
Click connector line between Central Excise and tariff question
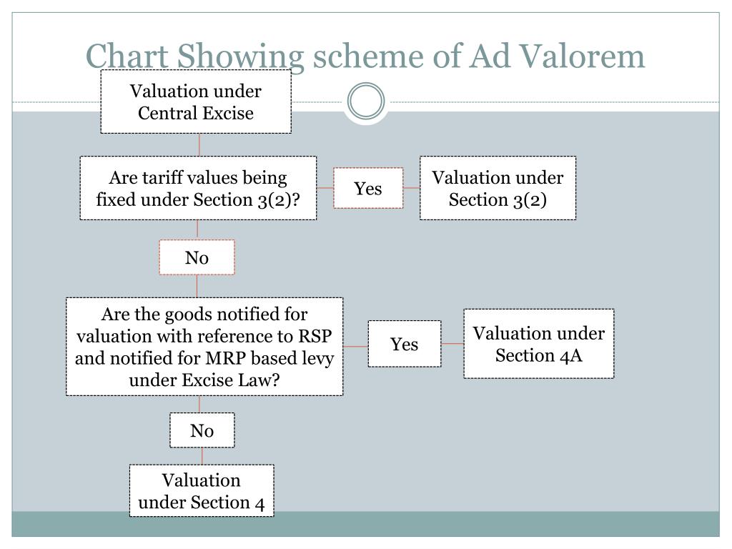coord(199,145)
